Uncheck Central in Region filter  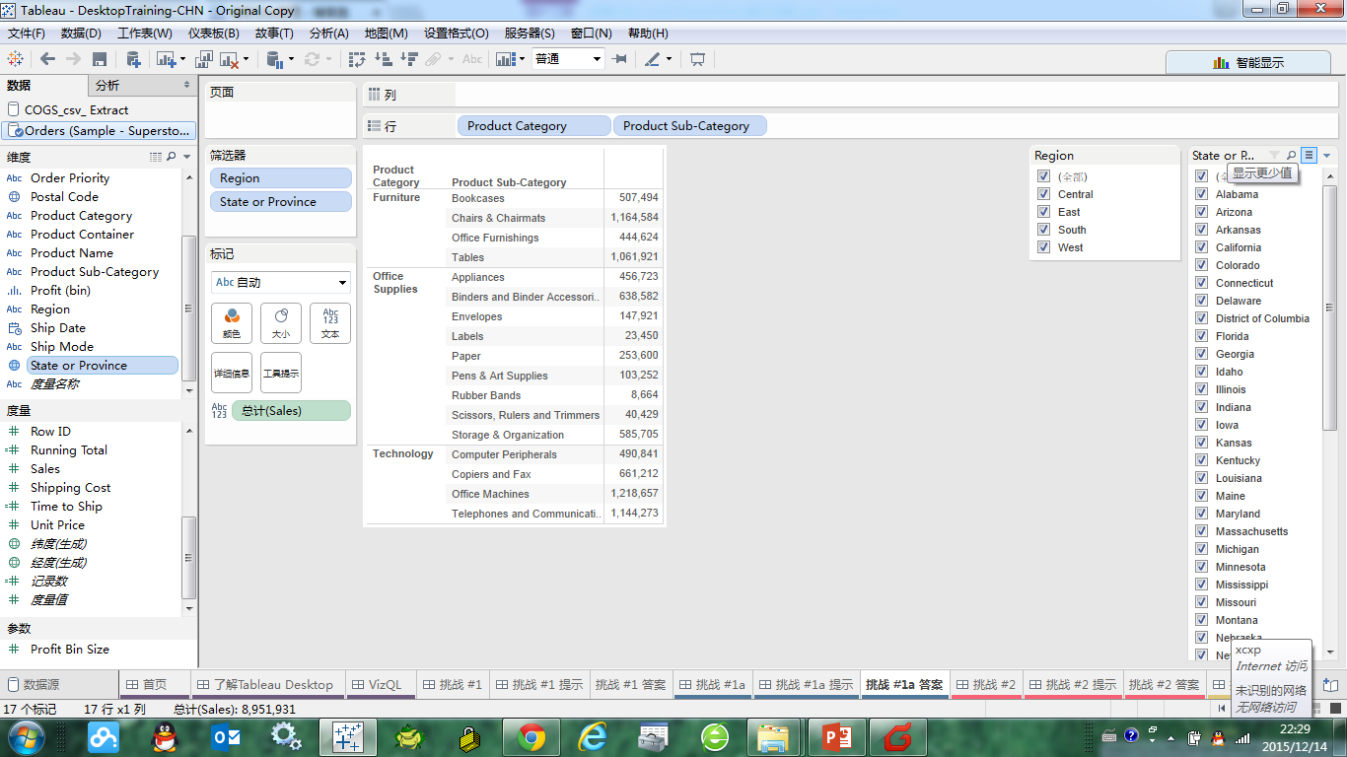[x=1043, y=194]
